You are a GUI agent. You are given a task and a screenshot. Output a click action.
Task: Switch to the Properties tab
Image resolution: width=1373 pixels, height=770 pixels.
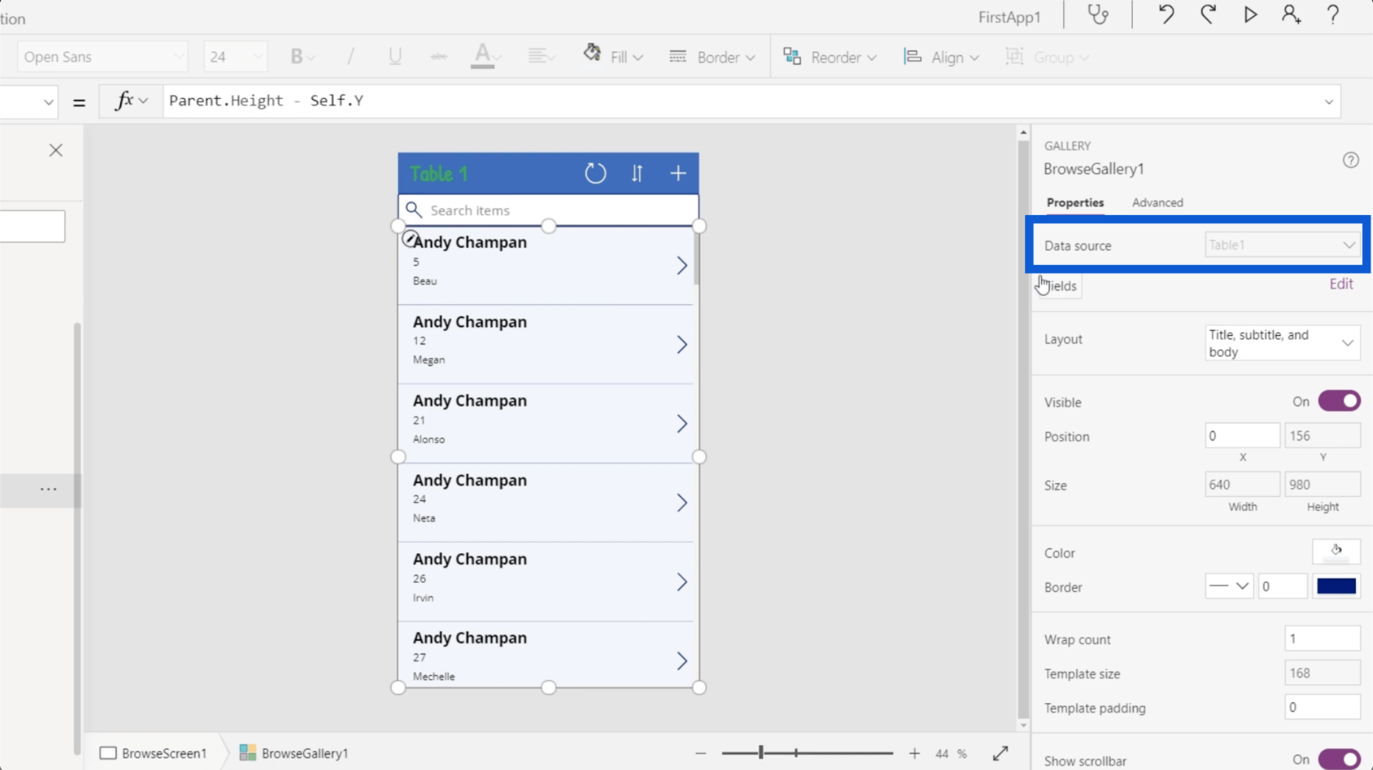click(x=1075, y=203)
